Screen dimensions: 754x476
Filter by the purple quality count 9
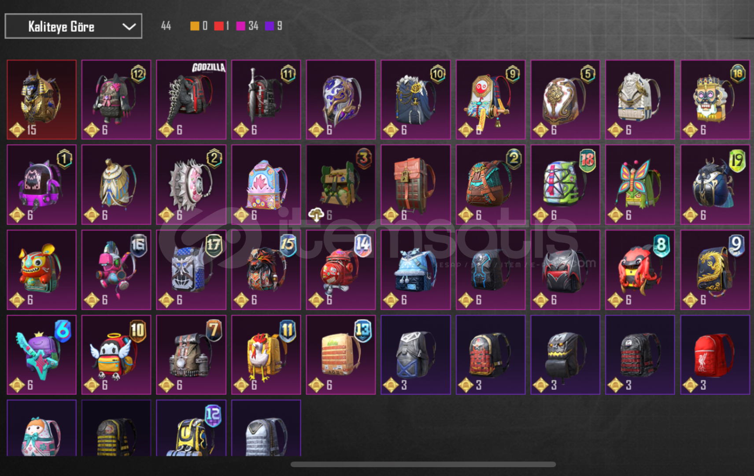coord(274,26)
